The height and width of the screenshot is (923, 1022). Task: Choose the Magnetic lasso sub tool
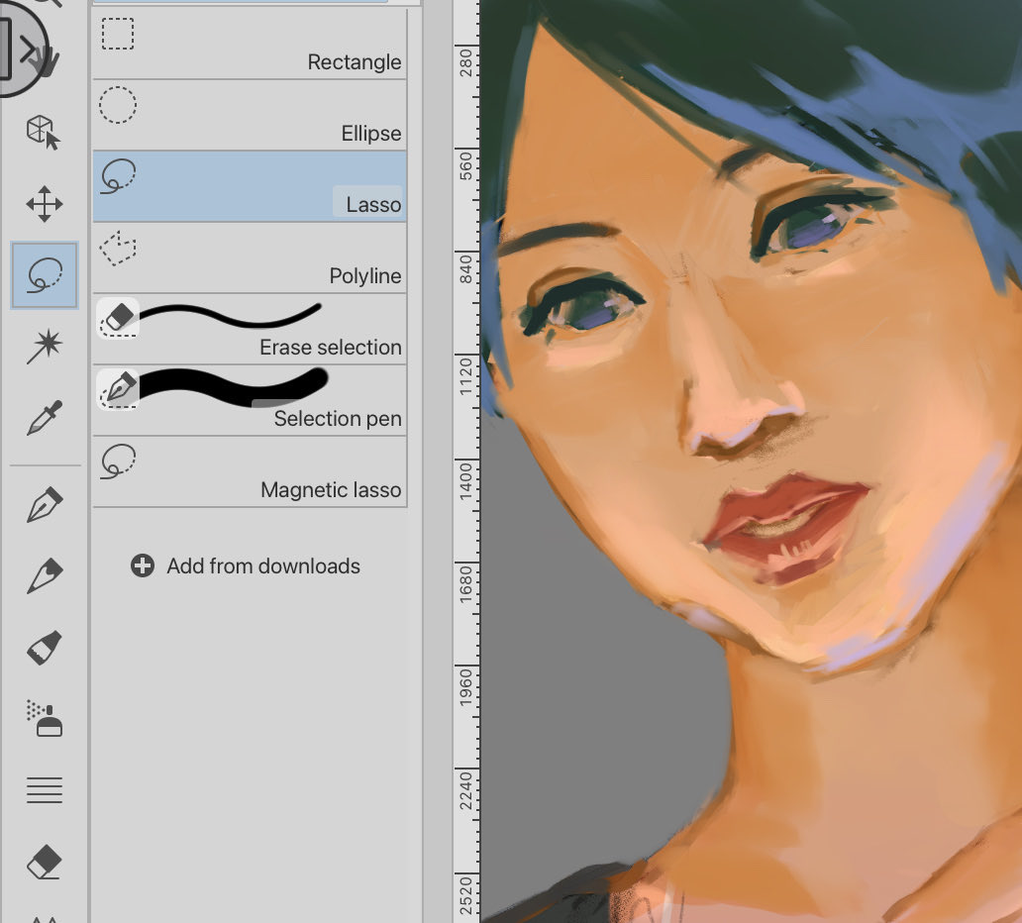click(x=250, y=472)
